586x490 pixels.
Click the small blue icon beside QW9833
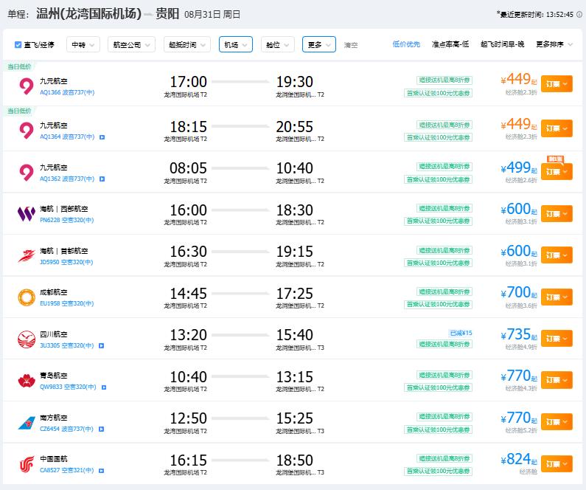(104, 387)
